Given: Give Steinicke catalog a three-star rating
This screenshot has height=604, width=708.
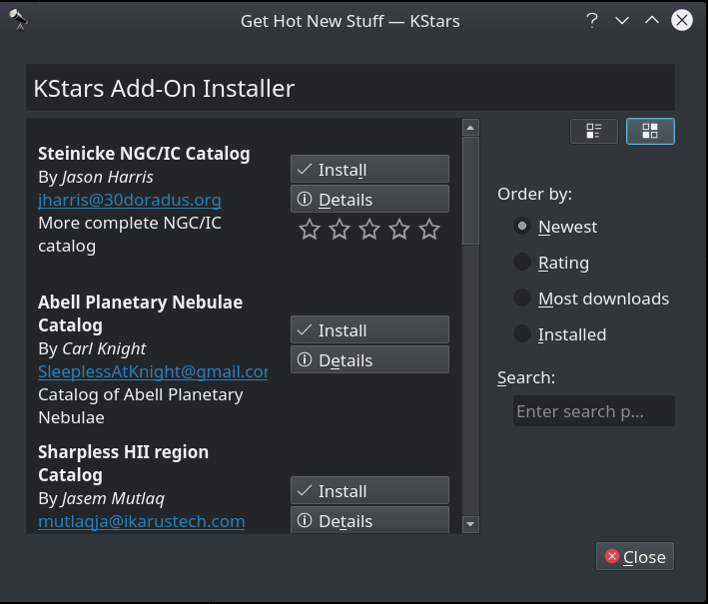Looking at the screenshot, I should tap(369, 230).
